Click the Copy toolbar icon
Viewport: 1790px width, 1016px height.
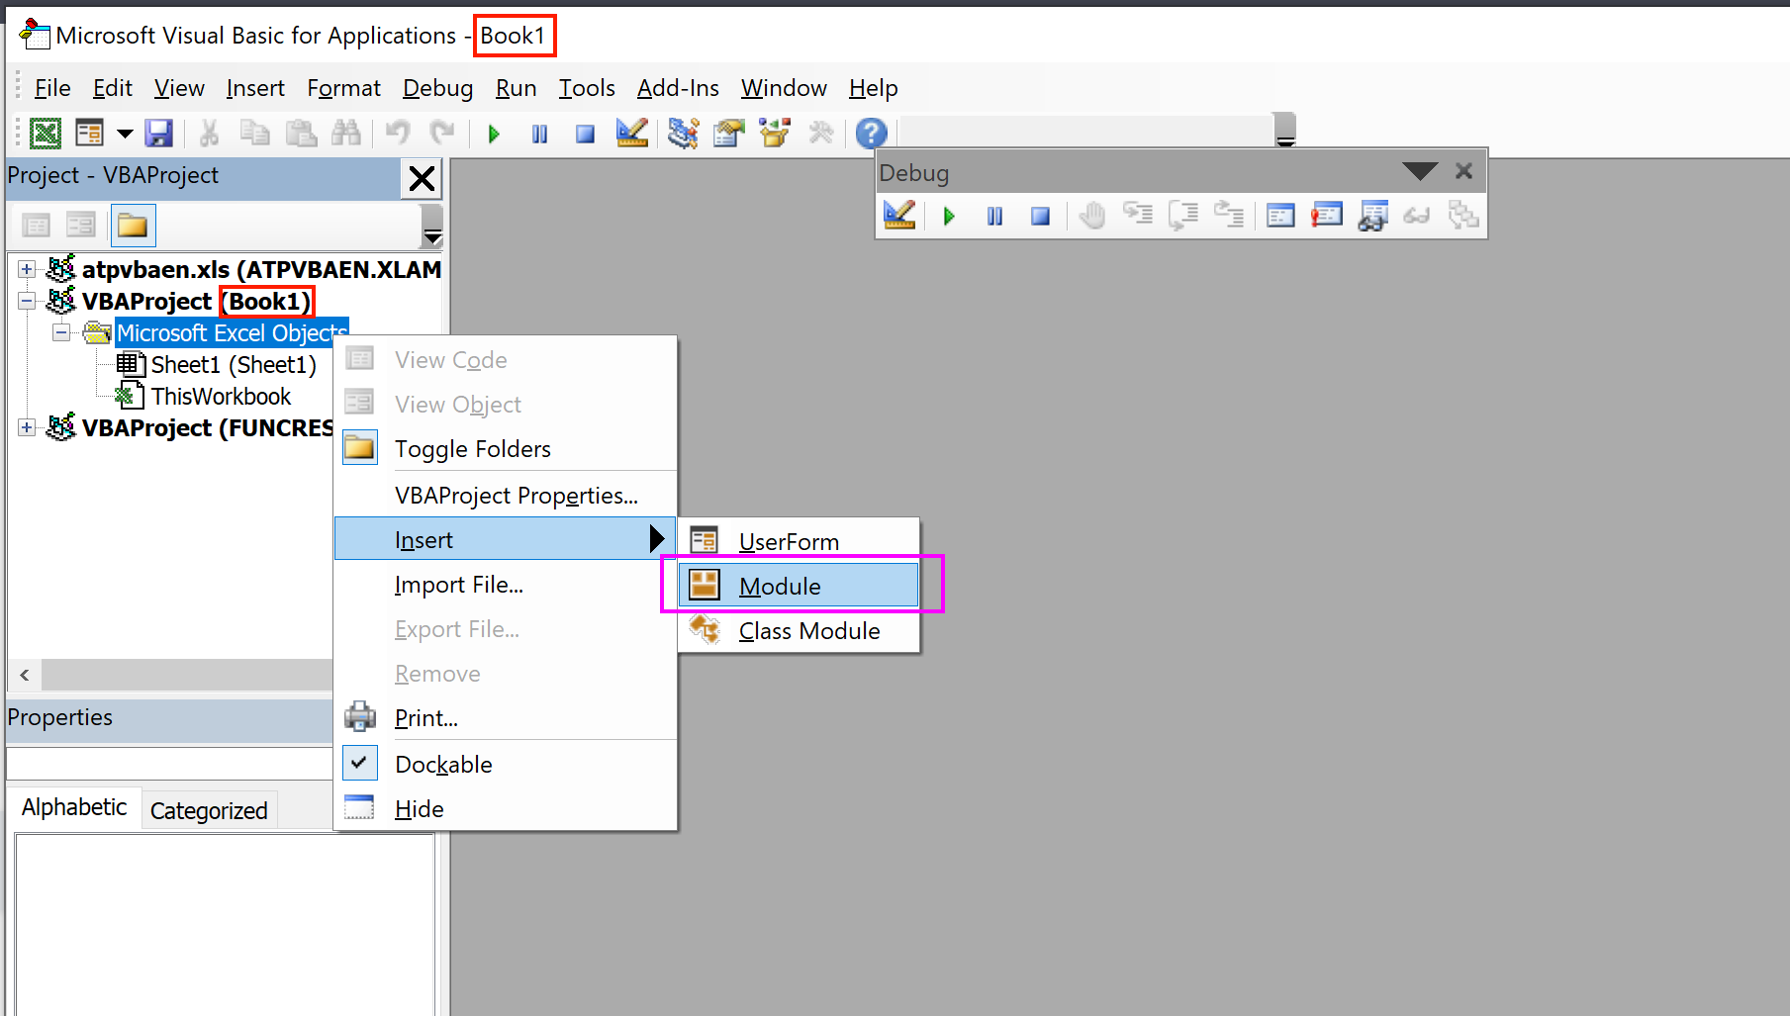coord(255,133)
